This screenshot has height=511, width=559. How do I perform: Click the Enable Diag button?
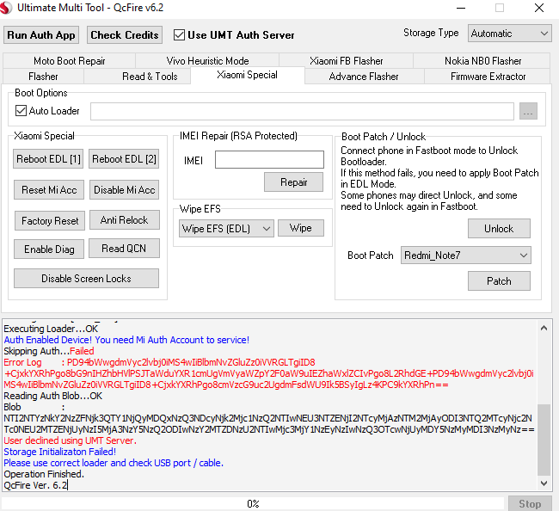pos(49,249)
